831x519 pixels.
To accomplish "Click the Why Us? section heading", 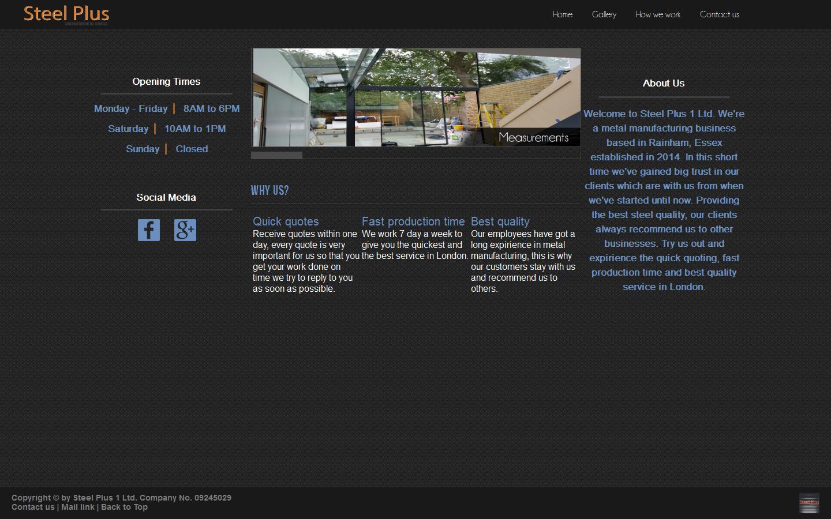I will pyautogui.click(x=269, y=190).
